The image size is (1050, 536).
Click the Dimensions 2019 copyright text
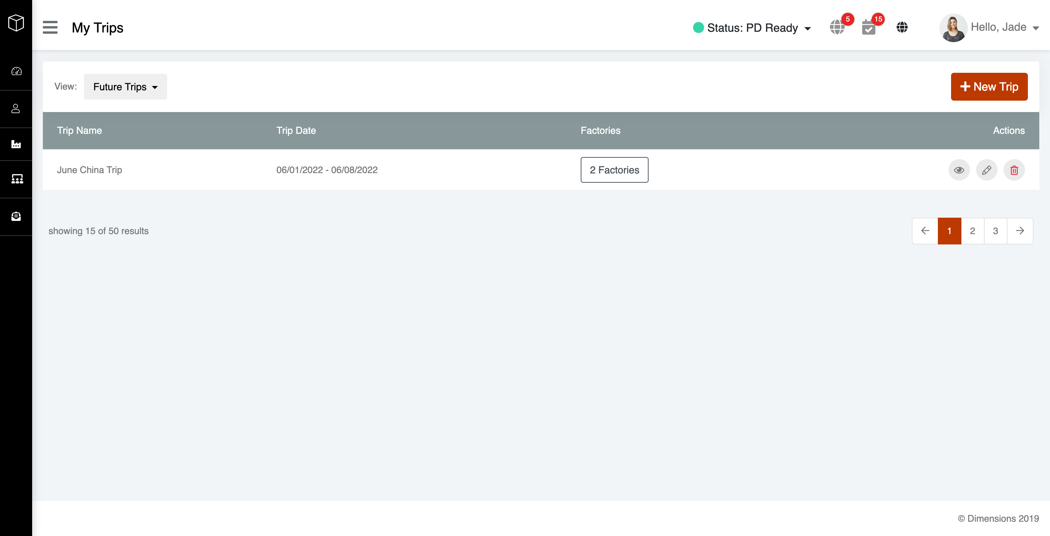[x=998, y=519]
